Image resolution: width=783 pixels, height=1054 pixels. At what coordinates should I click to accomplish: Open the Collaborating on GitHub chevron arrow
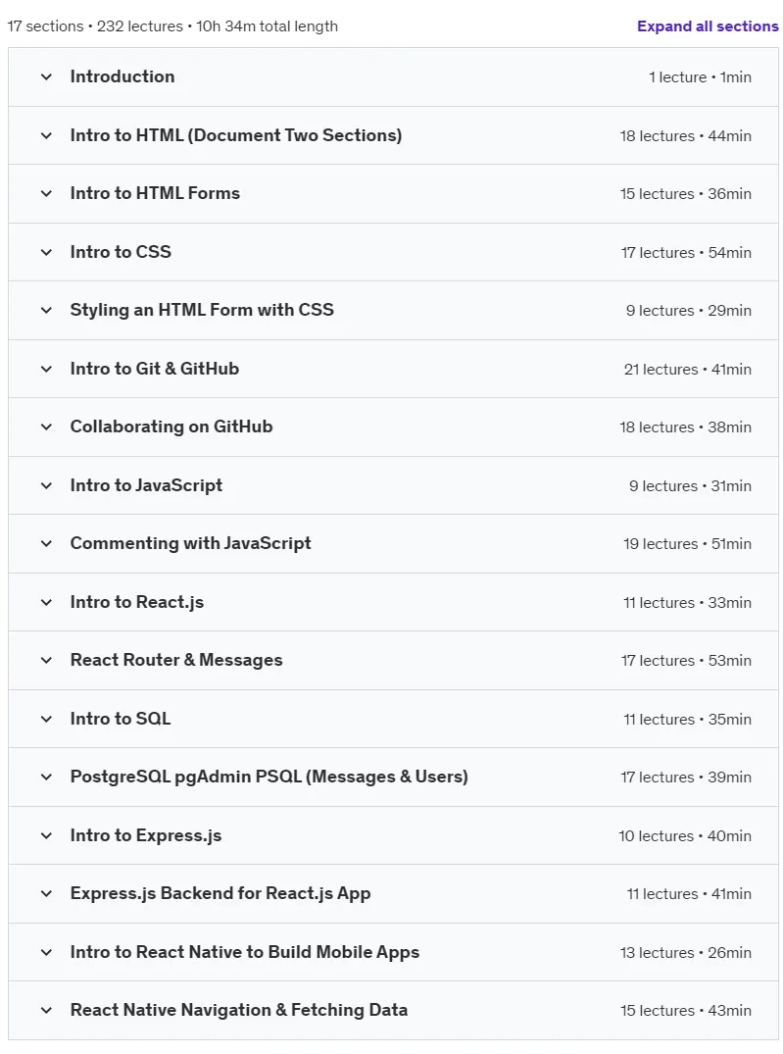46,427
